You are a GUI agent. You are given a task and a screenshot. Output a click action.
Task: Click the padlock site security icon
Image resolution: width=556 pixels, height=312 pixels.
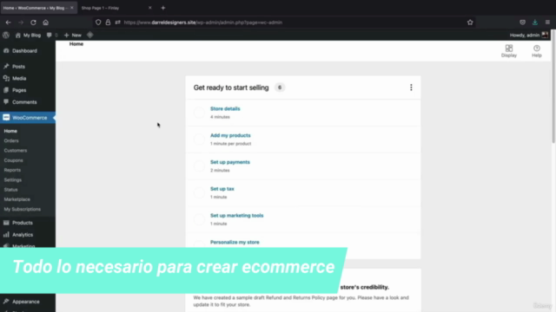[108, 23]
